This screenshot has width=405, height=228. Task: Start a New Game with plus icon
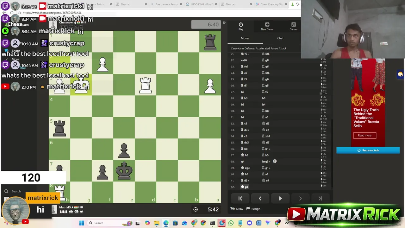point(267,26)
